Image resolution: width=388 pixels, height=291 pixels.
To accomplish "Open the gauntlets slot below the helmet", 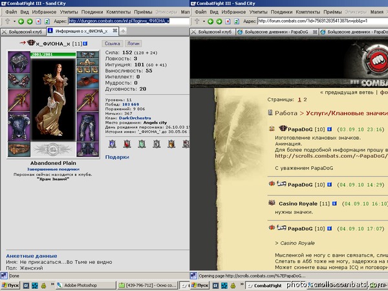I will pos(19,81).
